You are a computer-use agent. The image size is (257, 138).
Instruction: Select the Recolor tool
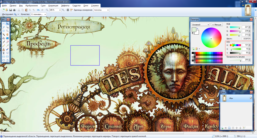pyautogui.click(x=7, y=49)
